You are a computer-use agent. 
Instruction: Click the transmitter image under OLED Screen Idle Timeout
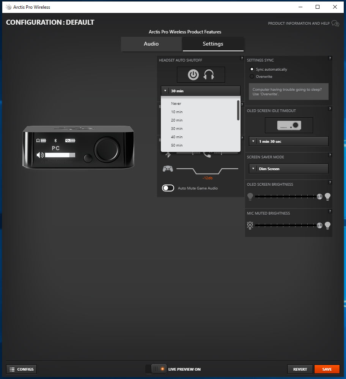coord(289,125)
